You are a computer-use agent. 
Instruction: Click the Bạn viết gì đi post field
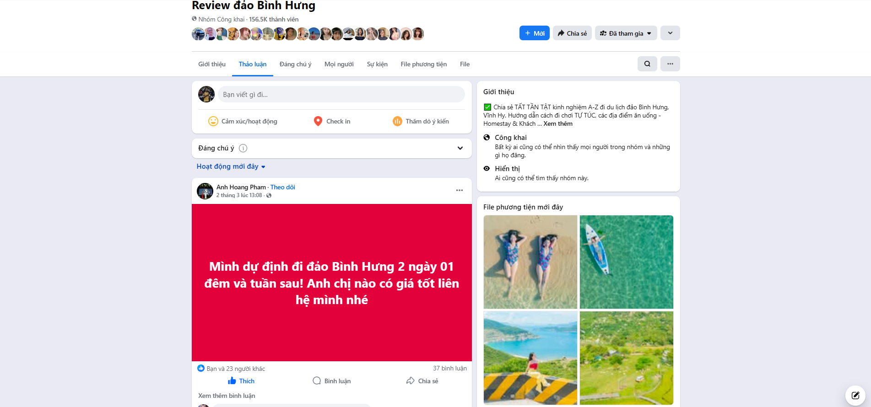click(x=341, y=95)
